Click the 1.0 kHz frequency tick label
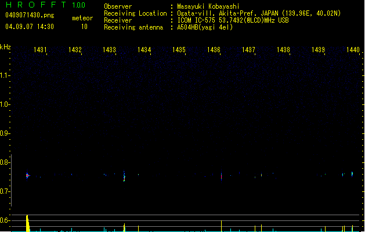Viewport: 365px width, 232px height. [x=5, y=104]
